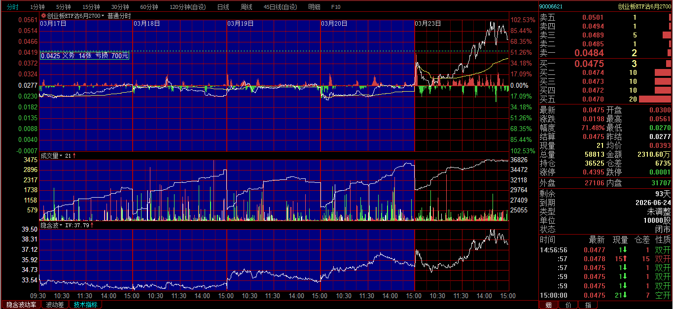Expand the 成交量 indicator dropdown

click(x=61, y=156)
